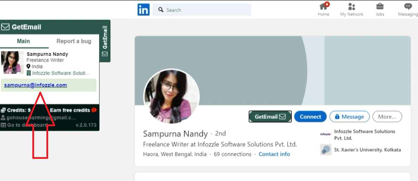Expand the More... options button
Viewport: 418px width, 181px height.
click(x=387, y=117)
